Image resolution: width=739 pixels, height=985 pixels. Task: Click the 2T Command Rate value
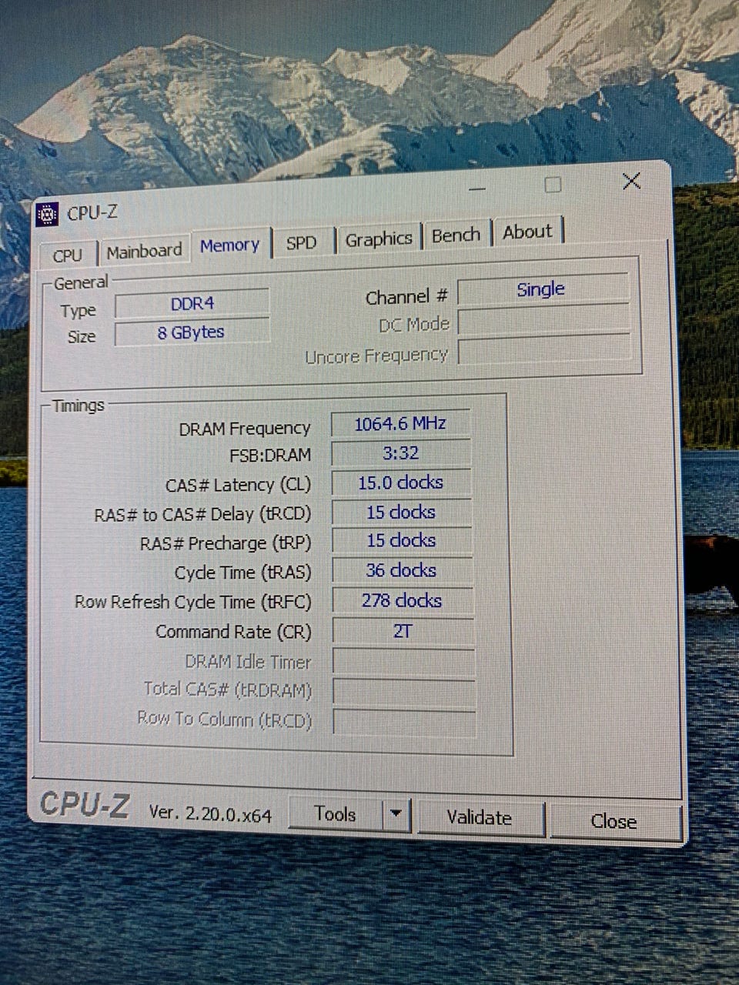click(403, 631)
